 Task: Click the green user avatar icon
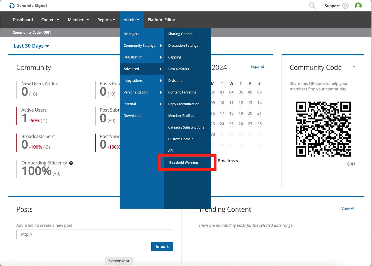point(358,6)
